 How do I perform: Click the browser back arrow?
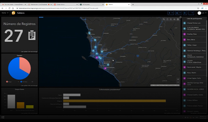tap(2, 8)
